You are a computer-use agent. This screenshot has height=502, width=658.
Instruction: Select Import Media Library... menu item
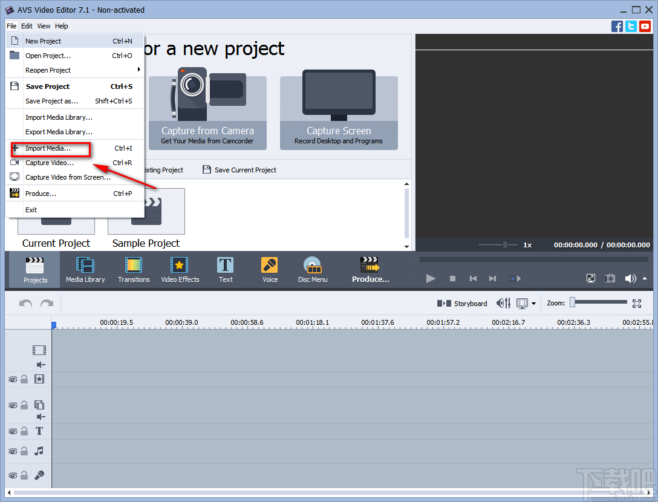click(x=75, y=117)
